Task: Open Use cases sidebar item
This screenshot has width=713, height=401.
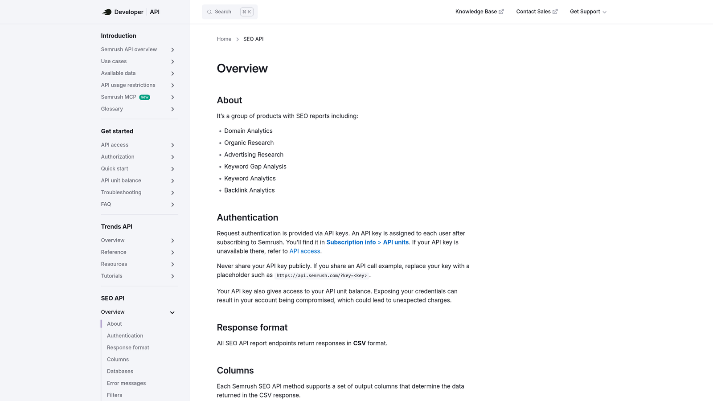Action: (x=114, y=61)
